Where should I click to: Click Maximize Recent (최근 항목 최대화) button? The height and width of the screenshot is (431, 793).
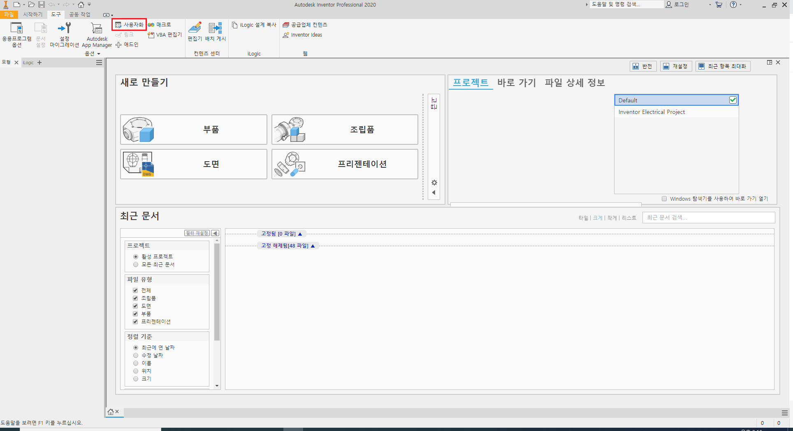tap(723, 66)
